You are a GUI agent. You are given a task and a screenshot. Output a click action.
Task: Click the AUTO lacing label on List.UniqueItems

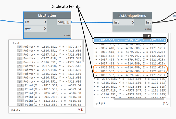tap(148, 29)
